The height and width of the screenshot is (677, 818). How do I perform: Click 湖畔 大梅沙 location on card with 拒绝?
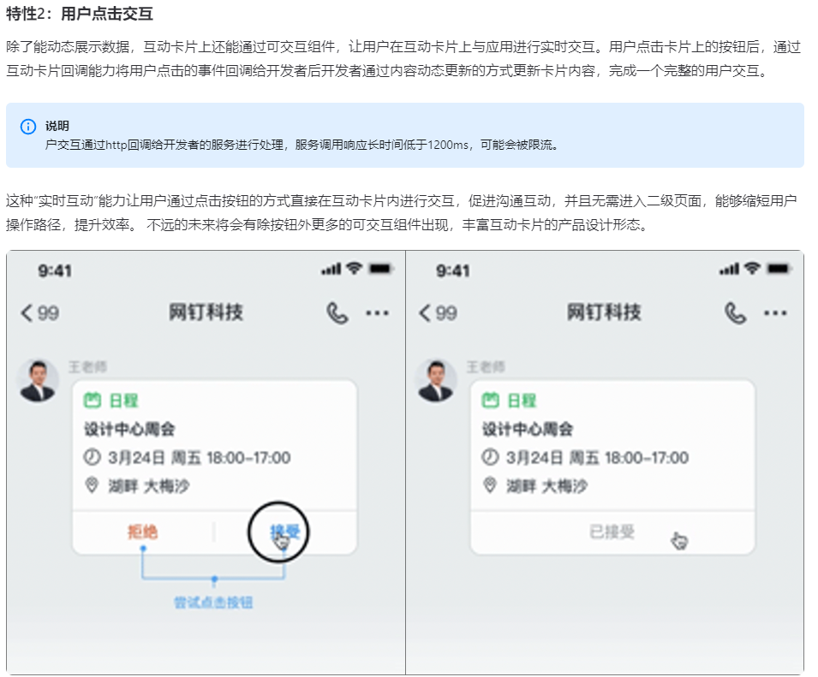(149, 486)
